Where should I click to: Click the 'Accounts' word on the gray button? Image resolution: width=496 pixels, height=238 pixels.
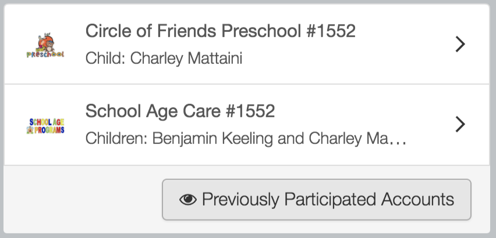tap(417, 200)
